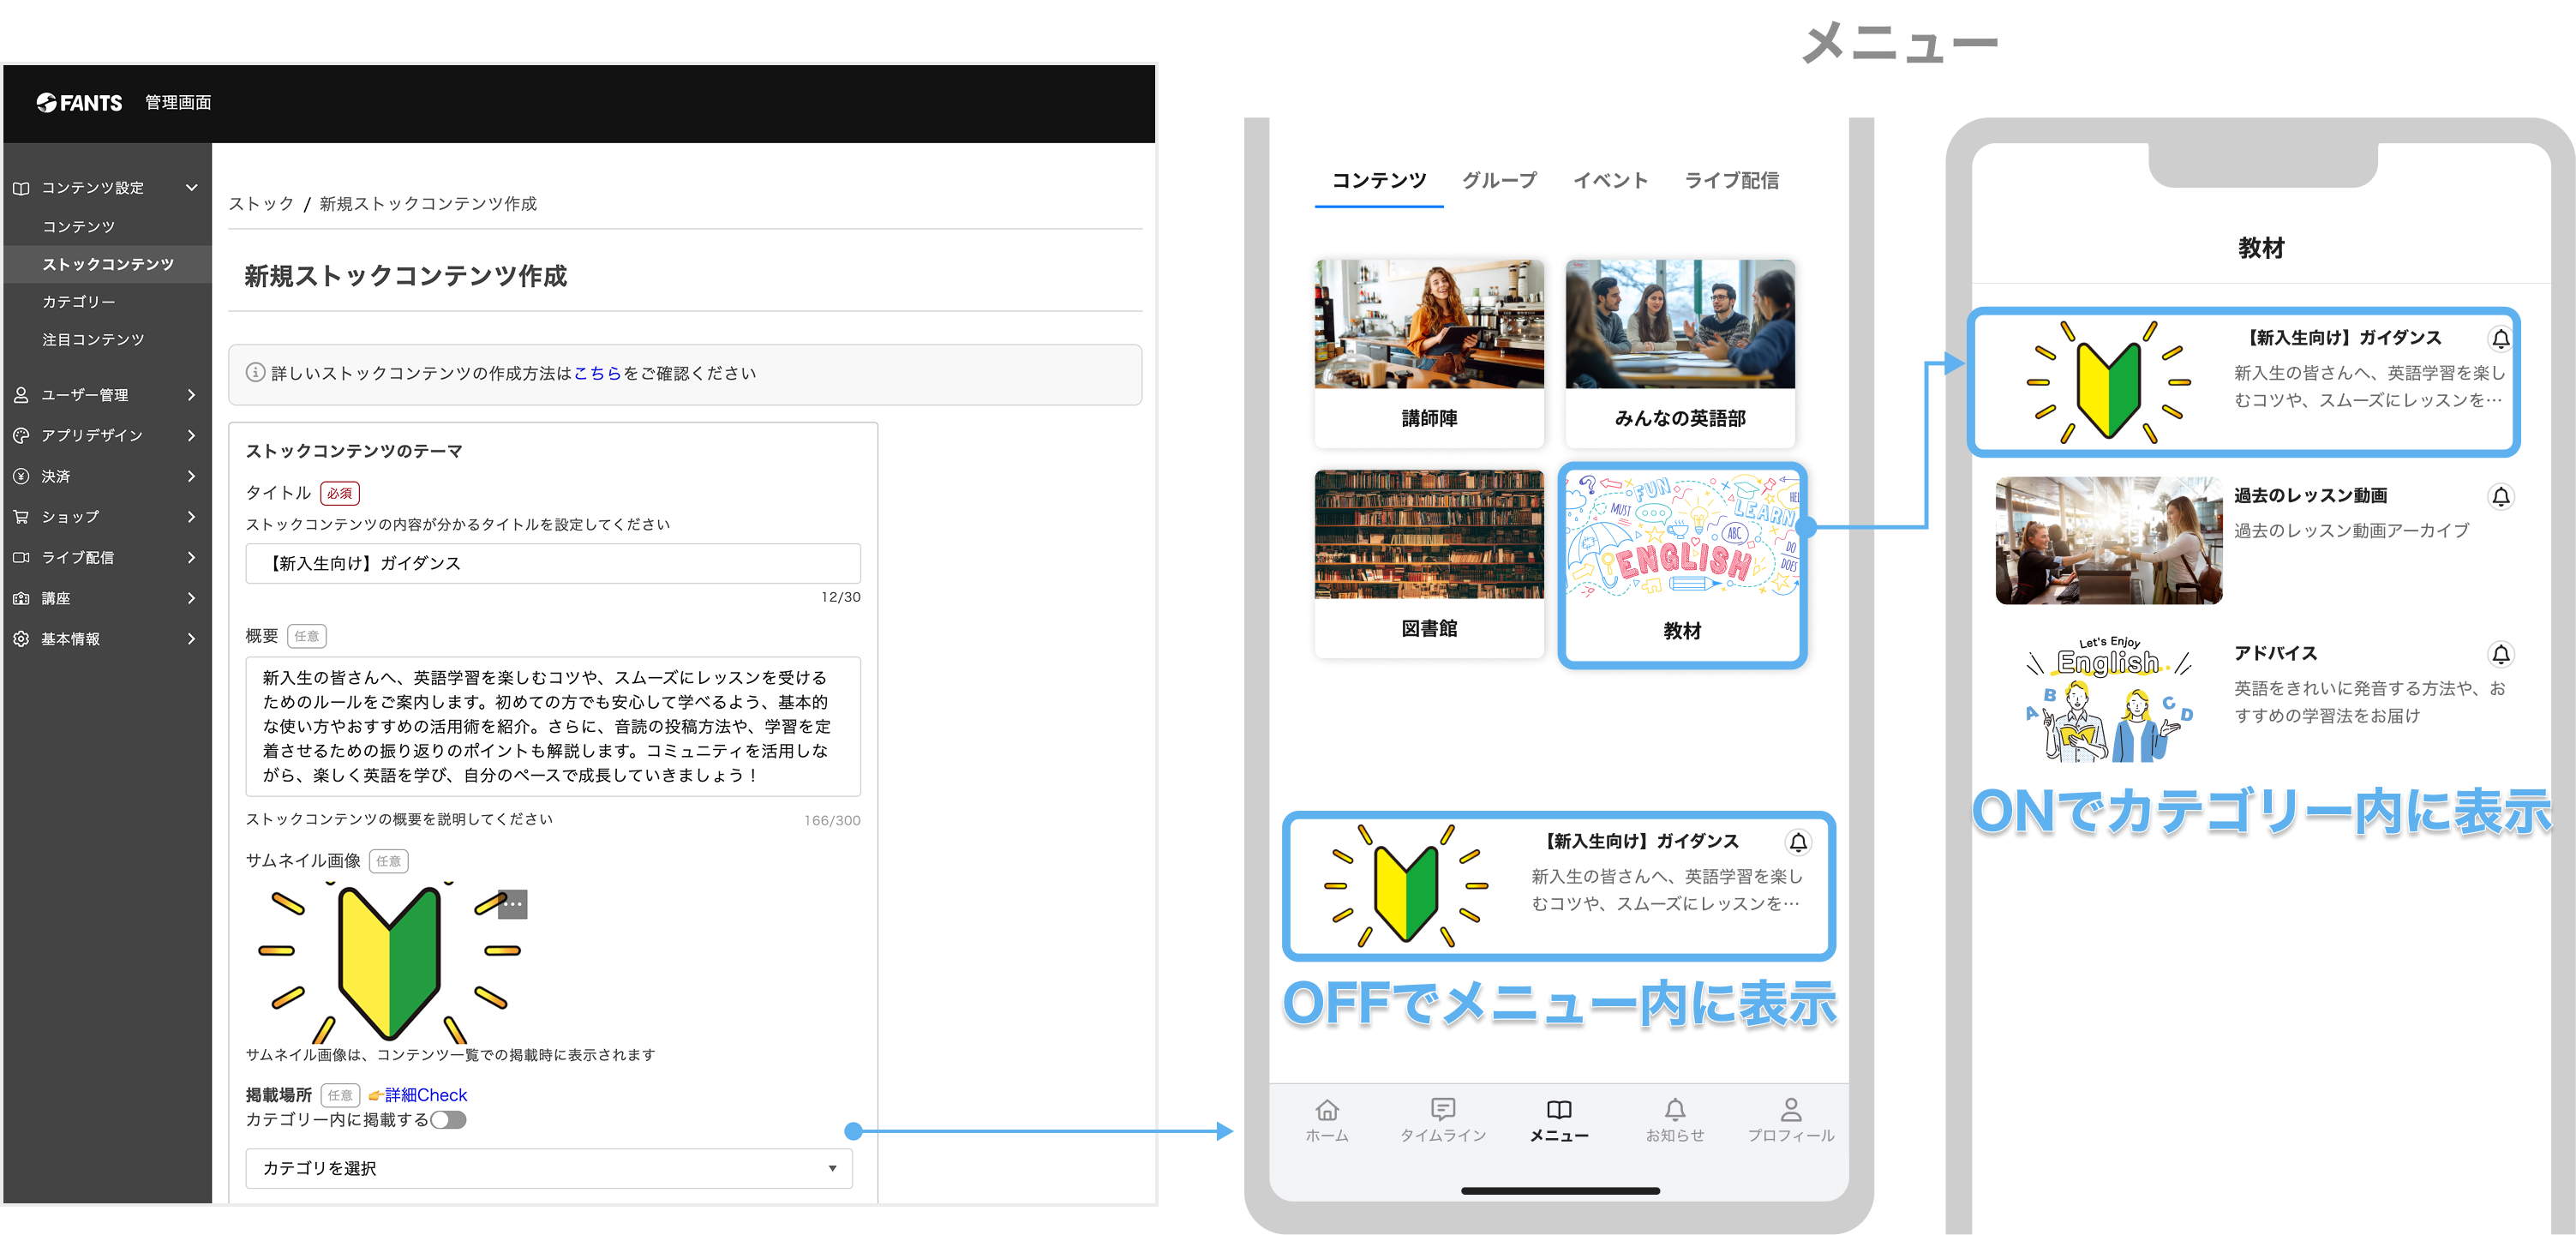
Task: Click the 12/30 character counter
Action: tap(840, 597)
